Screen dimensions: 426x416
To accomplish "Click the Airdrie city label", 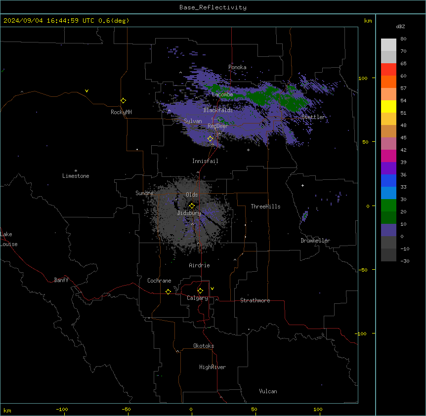I will click(200, 265).
